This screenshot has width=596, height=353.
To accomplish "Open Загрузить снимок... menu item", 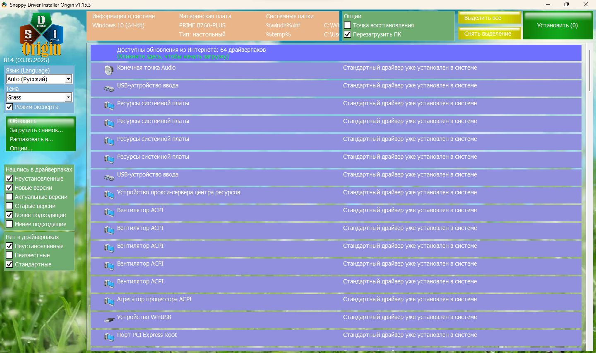I will (x=36, y=130).
